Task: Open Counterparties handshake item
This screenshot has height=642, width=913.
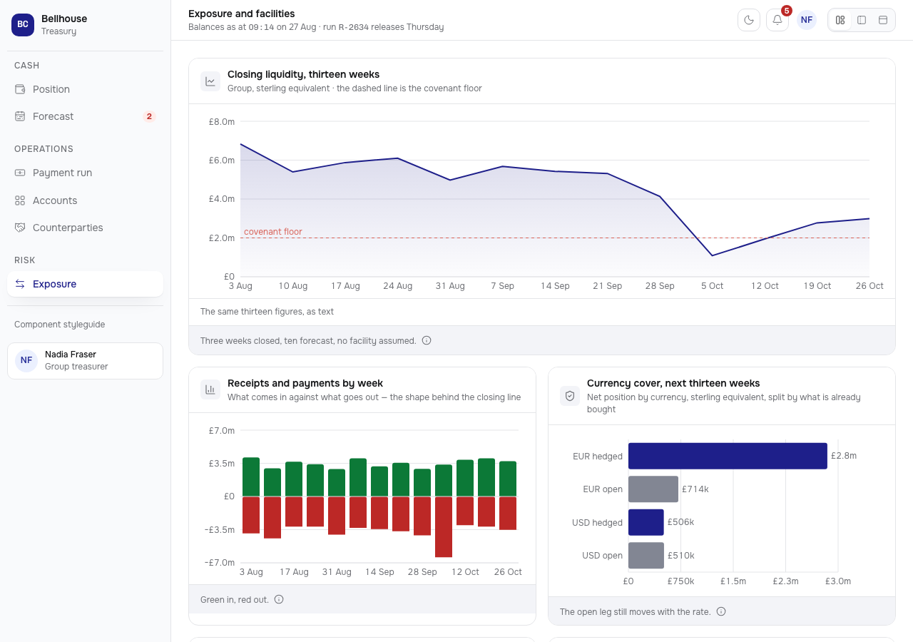Action: click(x=86, y=228)
